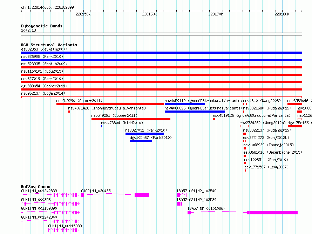Click nsv3322137 (Audano2019) label

click(x=267, y=130)
